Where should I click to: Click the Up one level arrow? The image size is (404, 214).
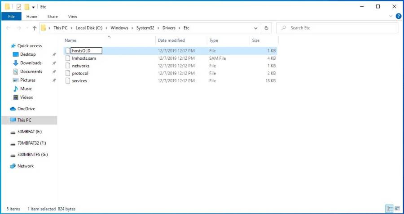pos(35,28)
